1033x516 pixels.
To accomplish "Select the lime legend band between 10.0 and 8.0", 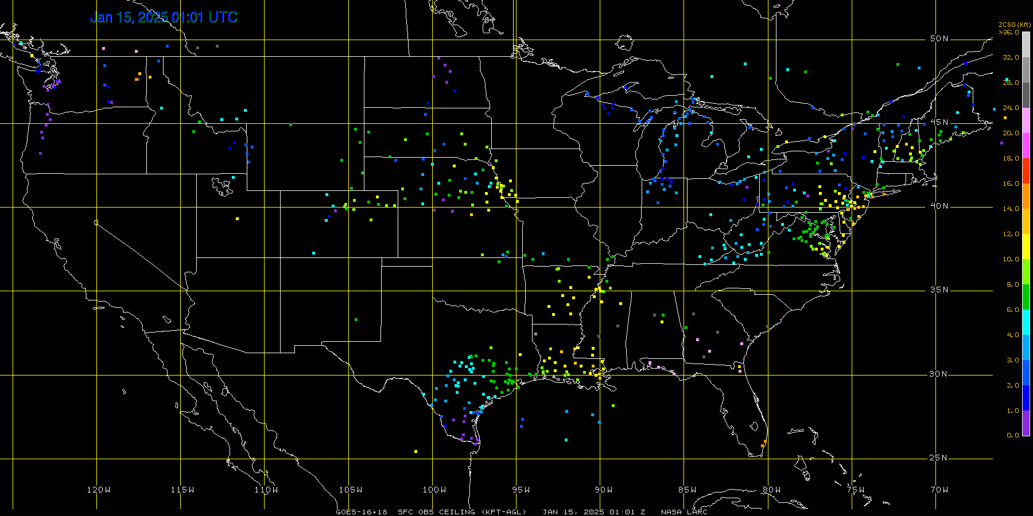I will pos(1026,272).
